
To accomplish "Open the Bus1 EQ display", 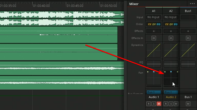I will point(188,64).
